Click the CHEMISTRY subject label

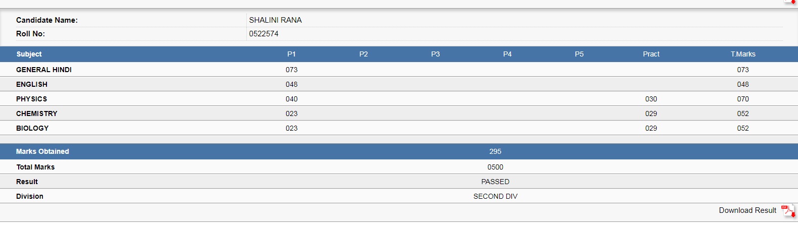pyautogui.click(x=37, y=113)
